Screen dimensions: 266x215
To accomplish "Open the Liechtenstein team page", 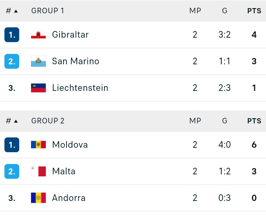I will [80, 88].
